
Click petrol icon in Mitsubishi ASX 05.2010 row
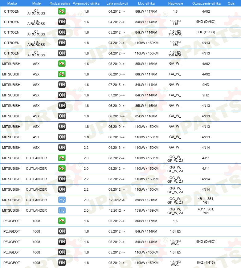62,64
